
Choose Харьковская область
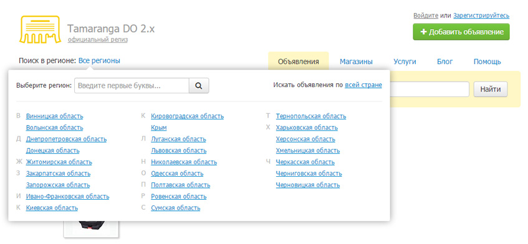(307, 128)
